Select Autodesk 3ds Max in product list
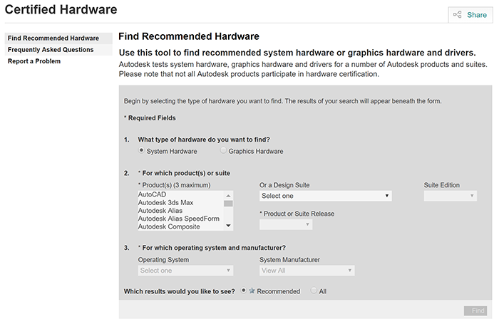 tap(165, 202)
